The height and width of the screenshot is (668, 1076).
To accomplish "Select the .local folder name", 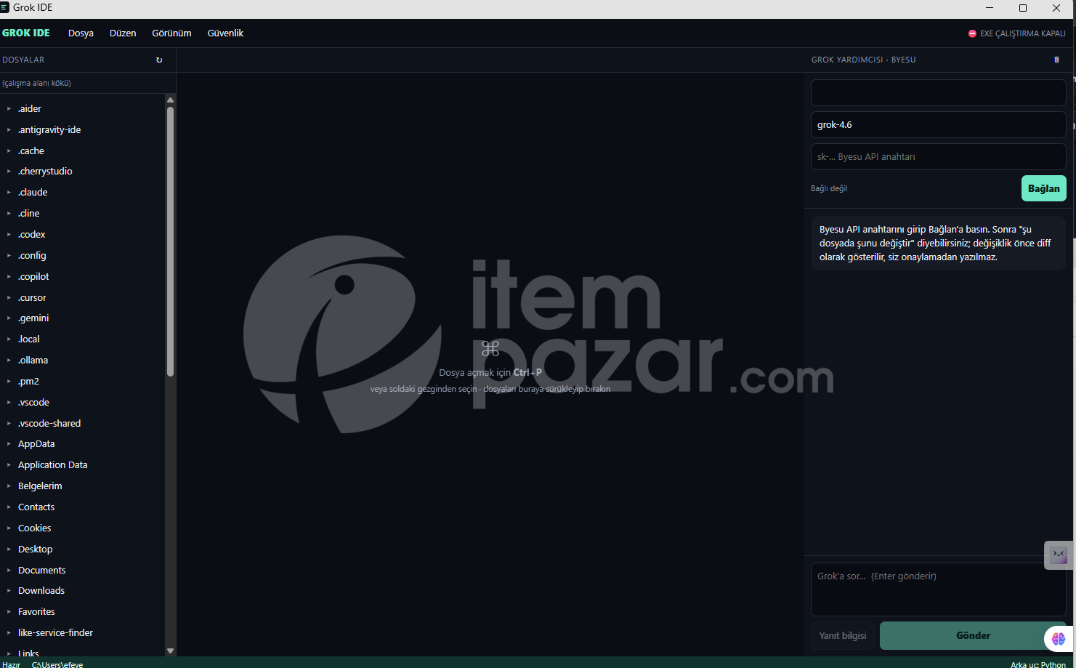I will (29, 339).
